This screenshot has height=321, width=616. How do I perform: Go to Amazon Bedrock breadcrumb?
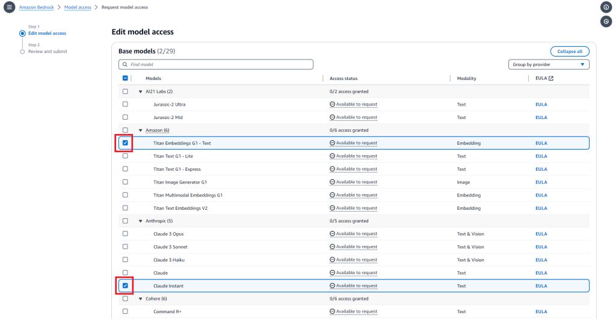tap(37, 7)
